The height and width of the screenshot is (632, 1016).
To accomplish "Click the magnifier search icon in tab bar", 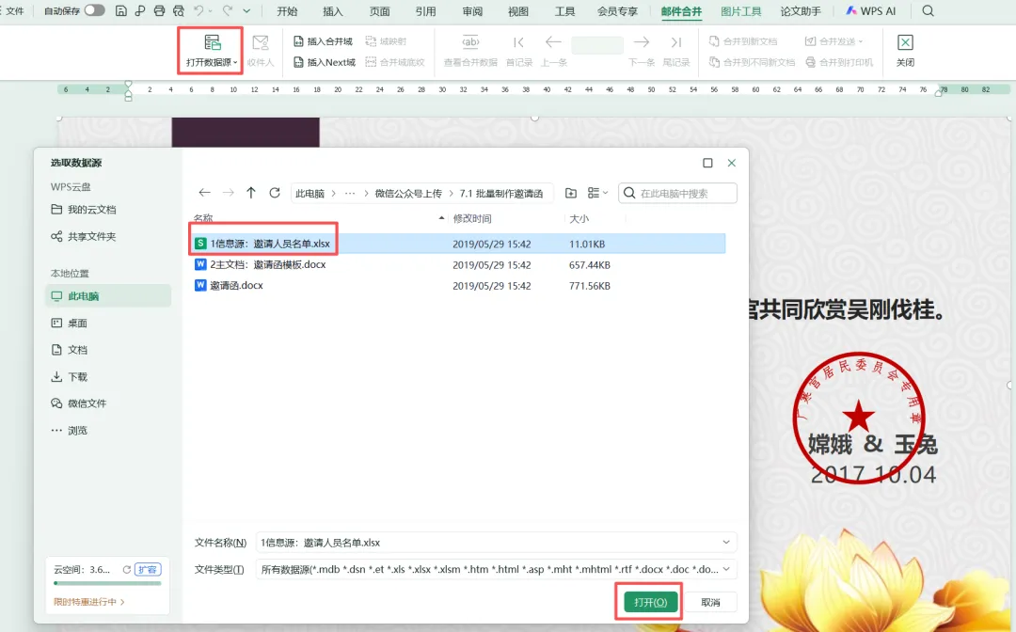I will 928,11.
